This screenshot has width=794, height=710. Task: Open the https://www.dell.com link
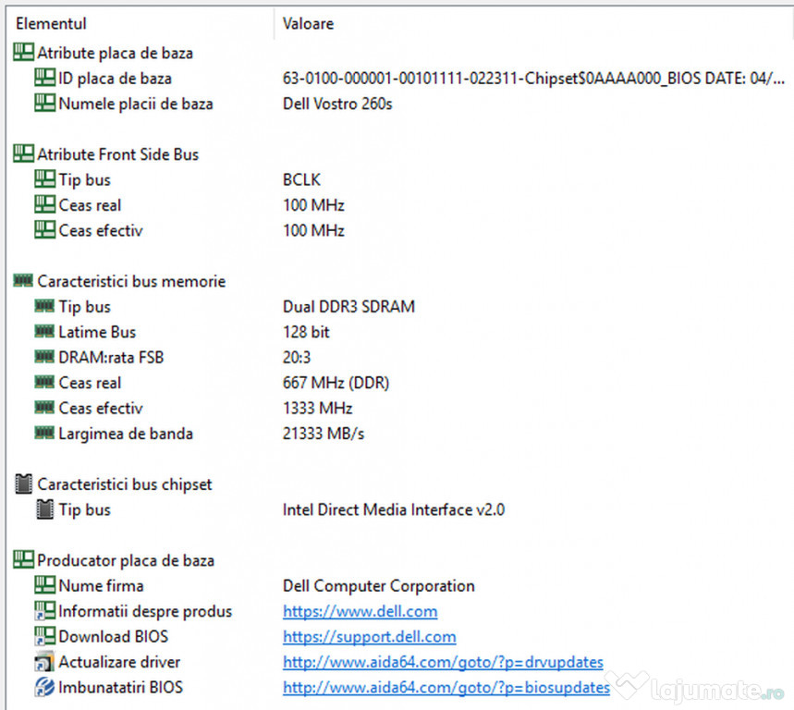360,611
